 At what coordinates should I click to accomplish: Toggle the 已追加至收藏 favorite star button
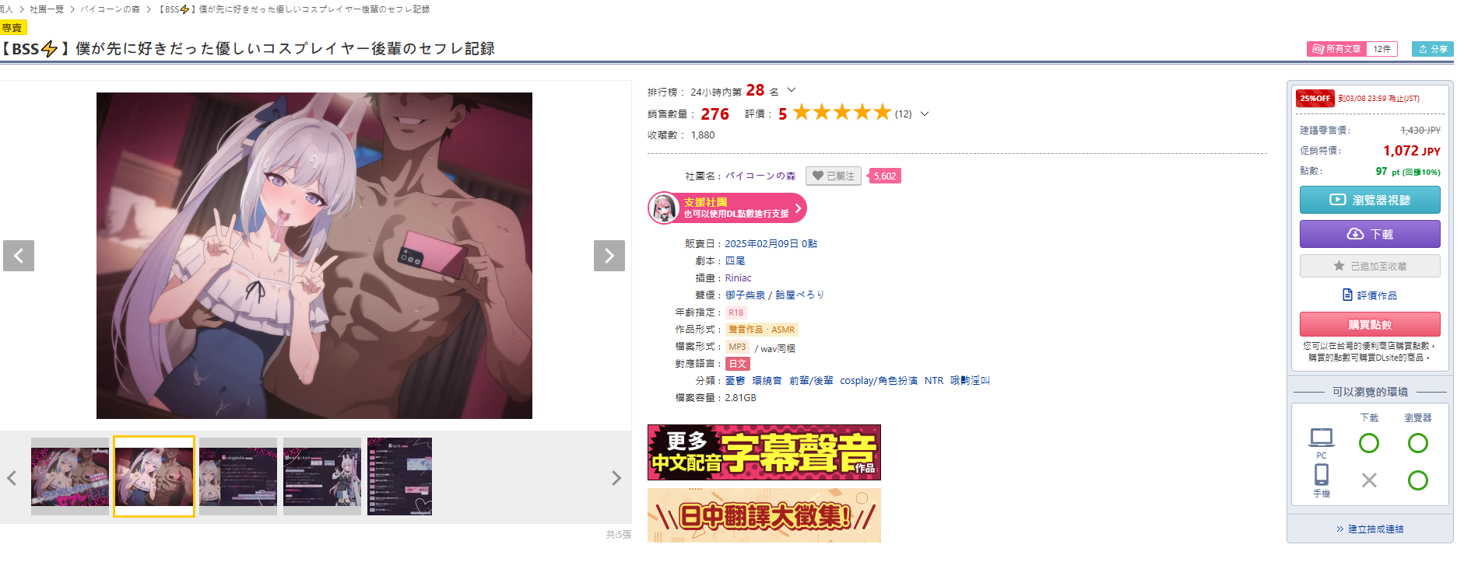click(x=1370, y=266)
